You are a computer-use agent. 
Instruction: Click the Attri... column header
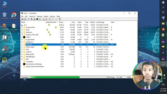[113, 22]
